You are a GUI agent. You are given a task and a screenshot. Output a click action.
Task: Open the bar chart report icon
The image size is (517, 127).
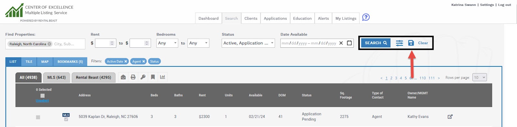click(163, 77)
